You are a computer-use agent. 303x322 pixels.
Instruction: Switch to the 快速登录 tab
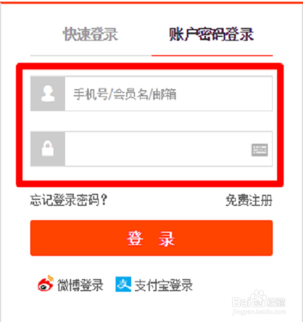[x=90, y=34]
